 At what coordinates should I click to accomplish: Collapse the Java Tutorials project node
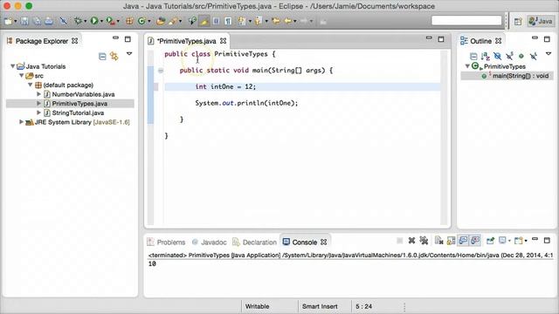point(13,66)
